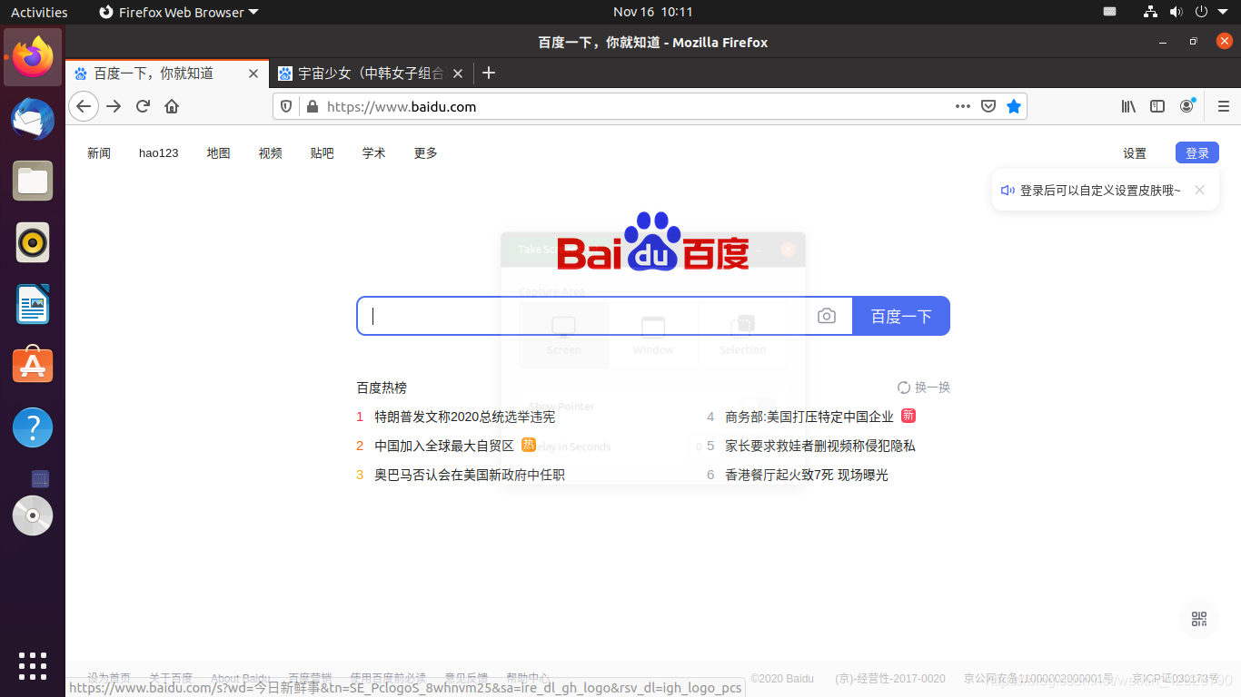The image size is (1241, 697).
Task: Expand the 更多 menu
Action: pyautogui.click(x=425, y=153)
